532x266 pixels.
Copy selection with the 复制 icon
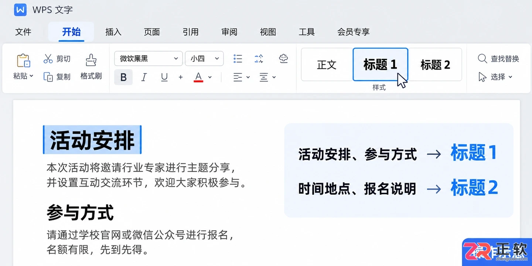[48, 76]
